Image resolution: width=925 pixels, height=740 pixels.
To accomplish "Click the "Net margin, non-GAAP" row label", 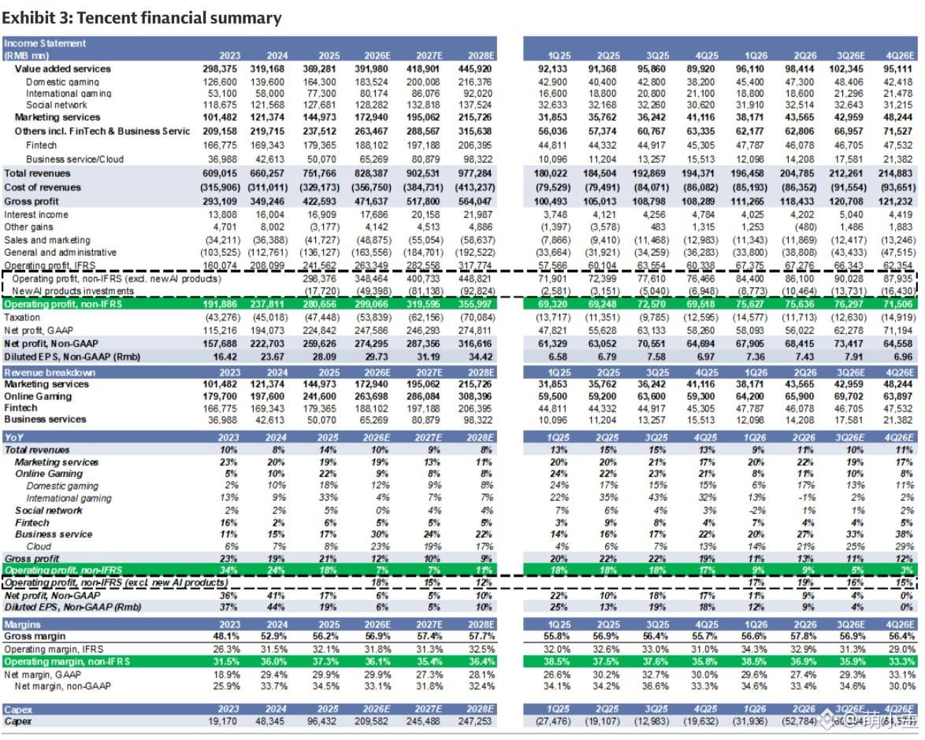I will [x=62, y=686].
